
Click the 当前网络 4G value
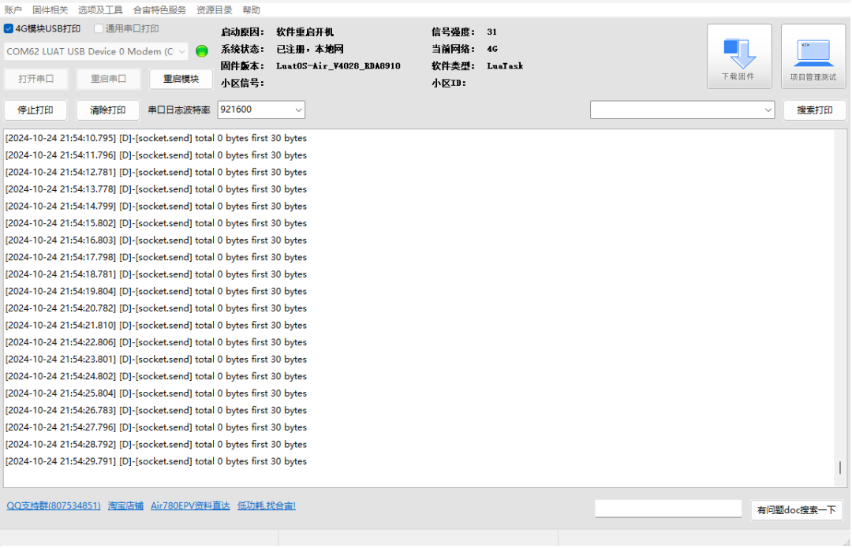point(492,49)
